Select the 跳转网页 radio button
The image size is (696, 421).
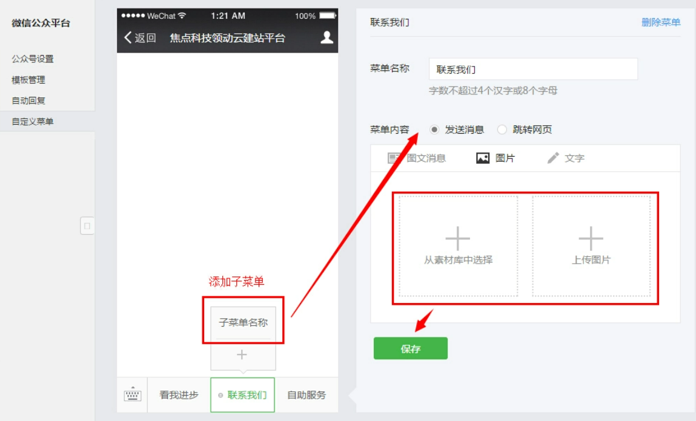point(502,129)
